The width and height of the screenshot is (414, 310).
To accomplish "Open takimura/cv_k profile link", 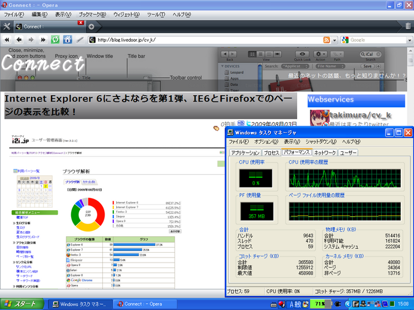I will coord(360,115).
